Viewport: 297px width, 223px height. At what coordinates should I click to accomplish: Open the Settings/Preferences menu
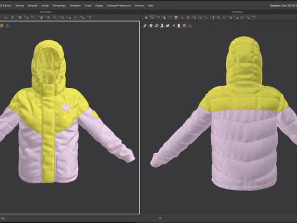click(119, 6)
